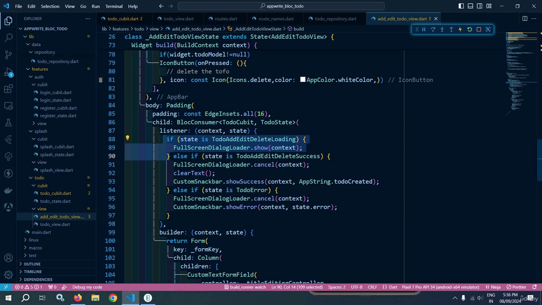
Task: Open Explorer Views and More Actions menu
Action: pyautogui.click(x=88, y=19)
